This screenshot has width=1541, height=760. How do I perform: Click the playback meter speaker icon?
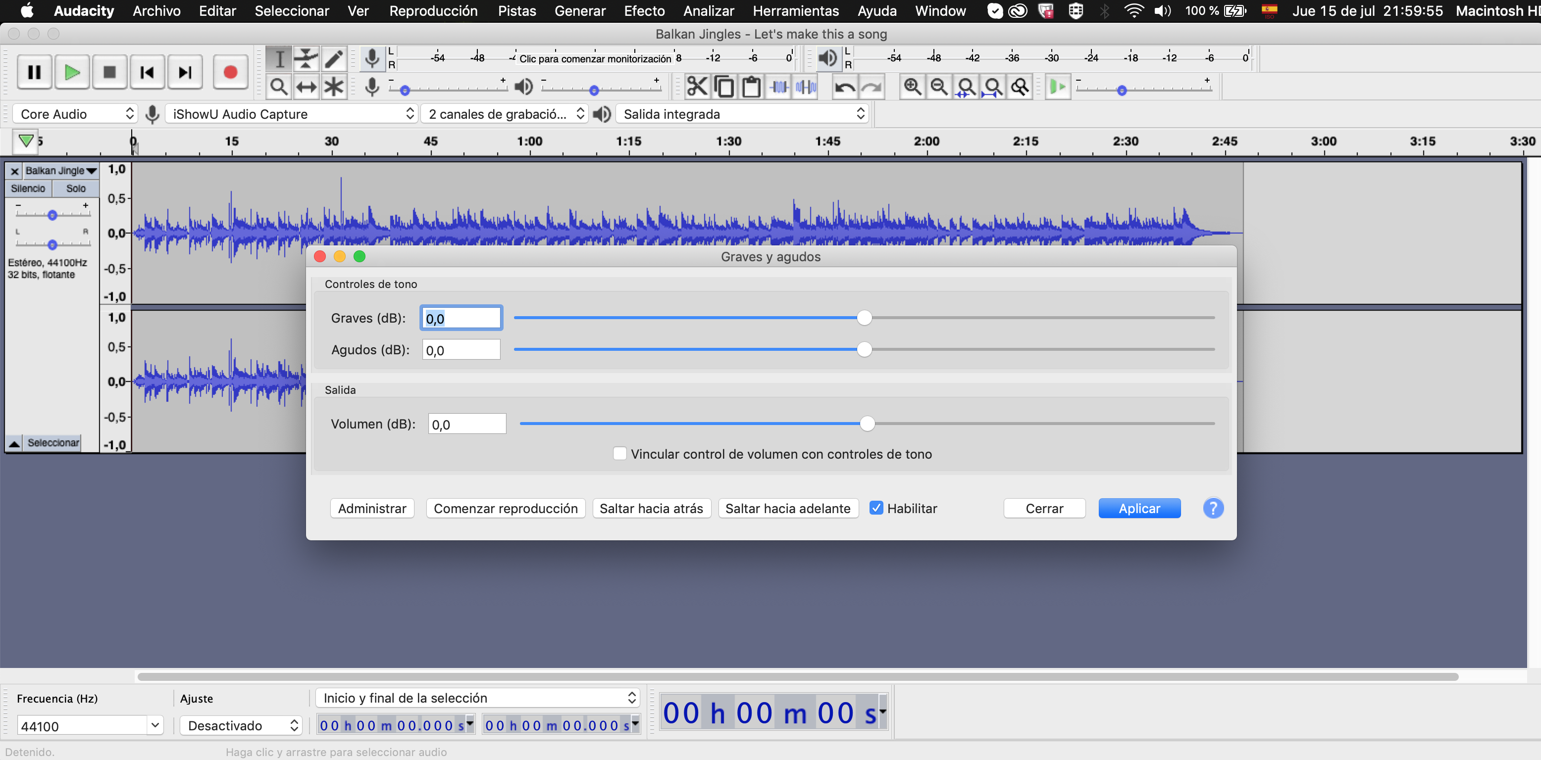tap(828, 58)
